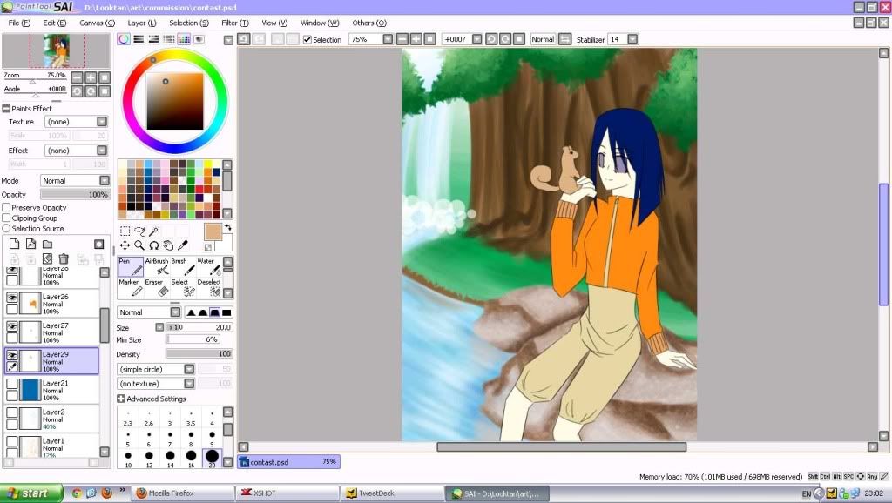This screenshot has height=503, width=892.
Task: Create a new linework layer
Action: tap(30, 244)
